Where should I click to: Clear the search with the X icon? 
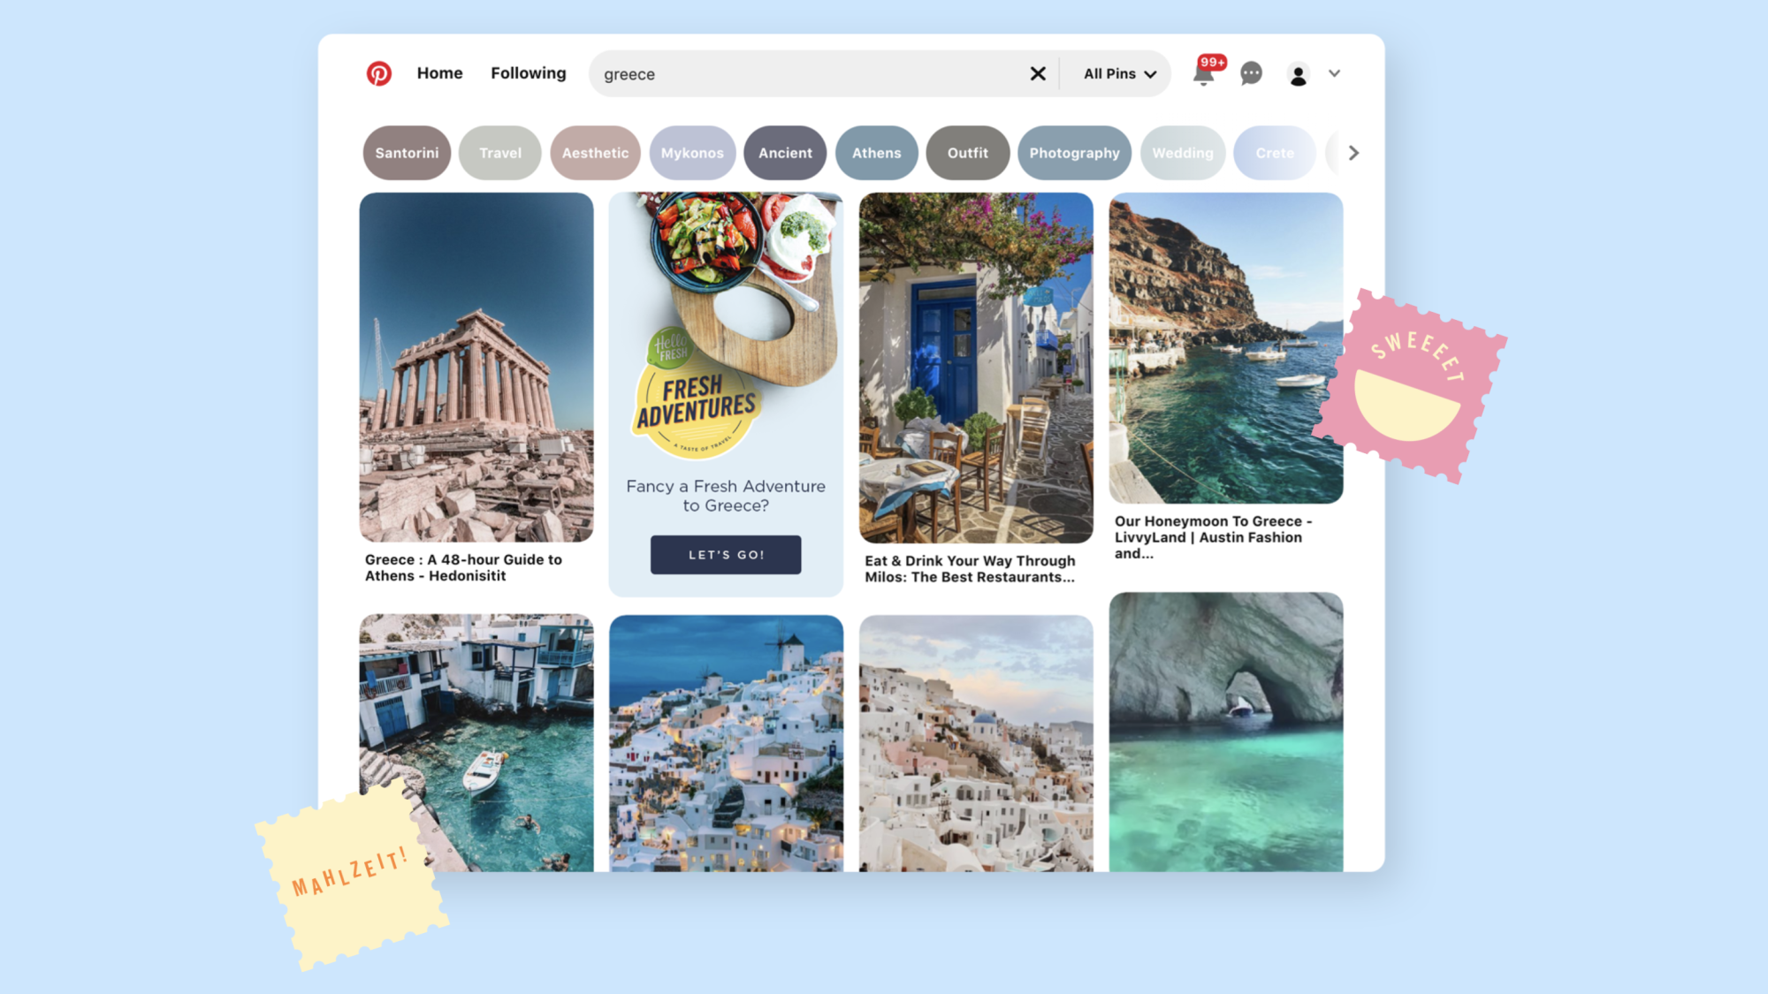click(x=1038, y=74)
